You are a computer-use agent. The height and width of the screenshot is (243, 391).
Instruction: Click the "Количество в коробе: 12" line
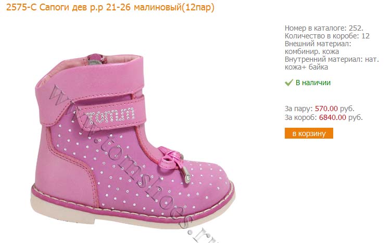click(327, 36)
